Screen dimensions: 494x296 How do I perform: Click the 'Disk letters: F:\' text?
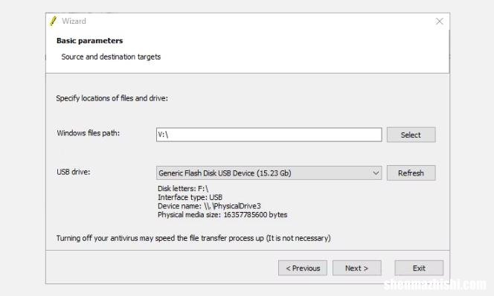click(183, 189)
